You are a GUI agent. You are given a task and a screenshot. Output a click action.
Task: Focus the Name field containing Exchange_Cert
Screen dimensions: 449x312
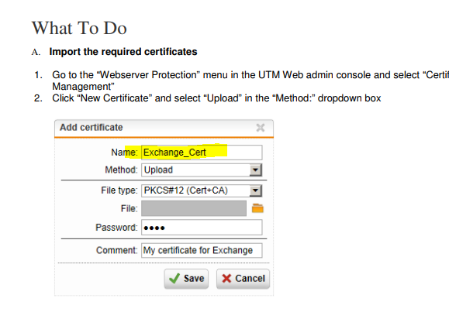pos(202,153)
